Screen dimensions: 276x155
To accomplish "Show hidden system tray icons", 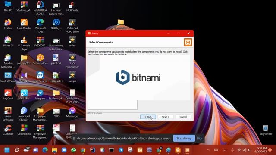I will pyautogui.click(x=208, y=150).
